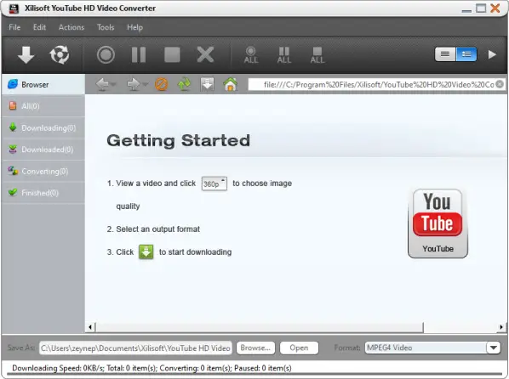
Task: Click the orange stop-loading icon
Action: tap(162, 84)
